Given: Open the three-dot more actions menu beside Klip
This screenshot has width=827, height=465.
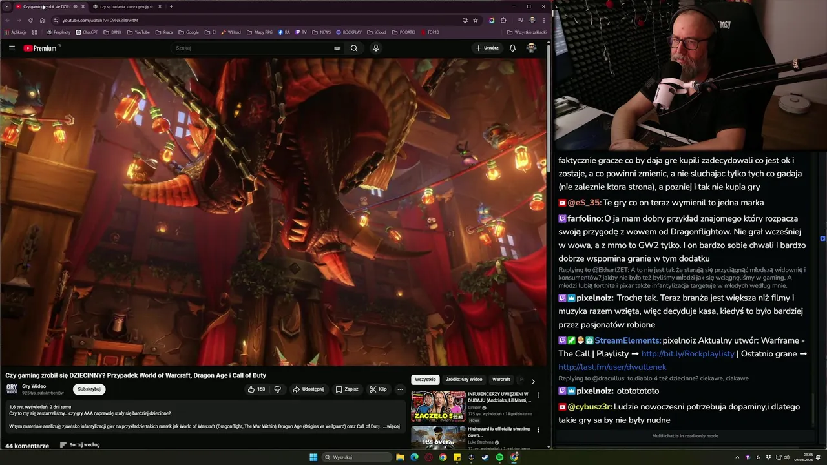Looking at the screenshot, I should pyautogui.click(x=400, y=389).
